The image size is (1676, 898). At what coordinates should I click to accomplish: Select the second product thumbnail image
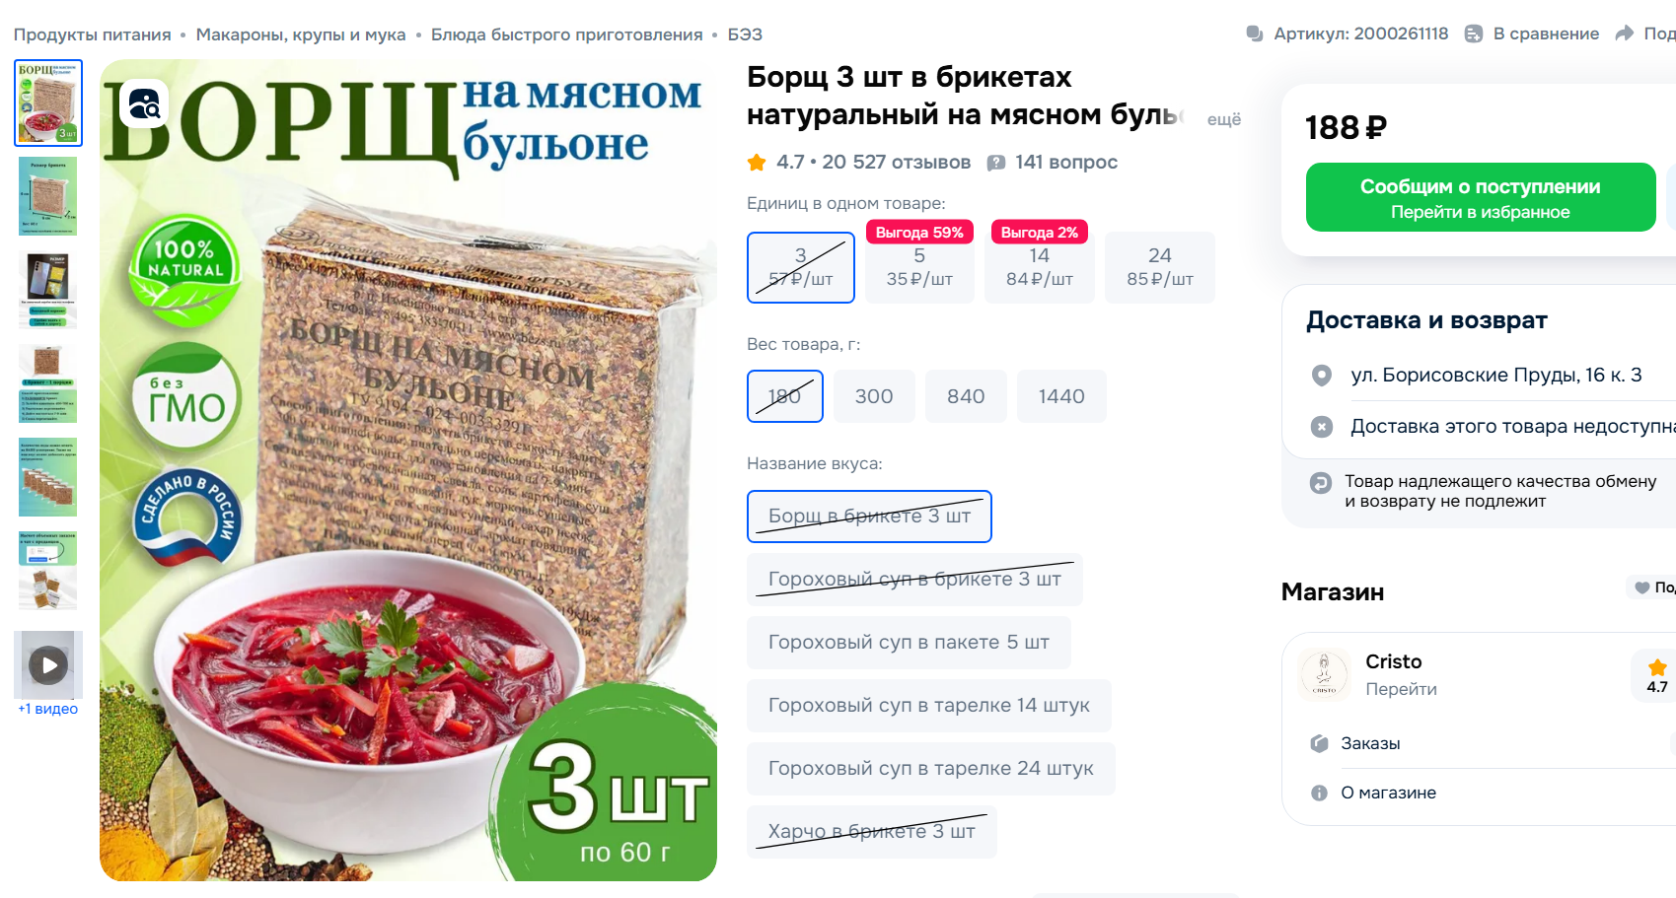click(x=48, y=196)
